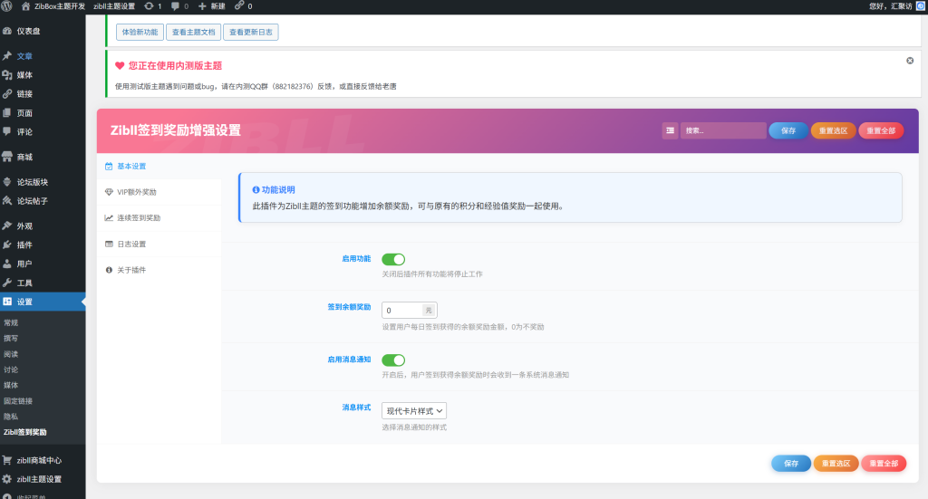Open the user account menu 您好, 汇聚坊
Viewport: 928px width, 499px height.
tap(894, 6)
